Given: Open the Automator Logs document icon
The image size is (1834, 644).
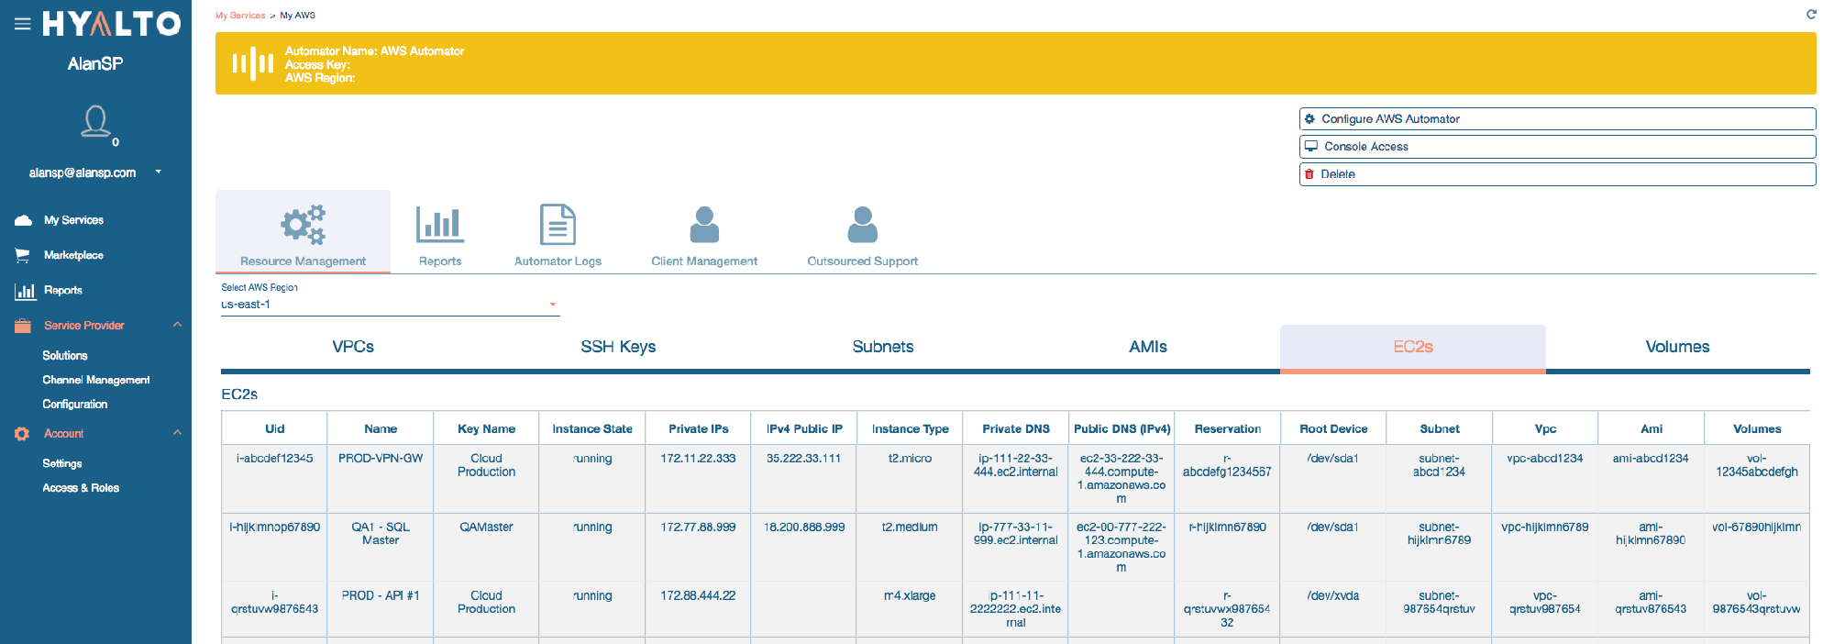Looking at the screenshot, I should click(558, 225).
